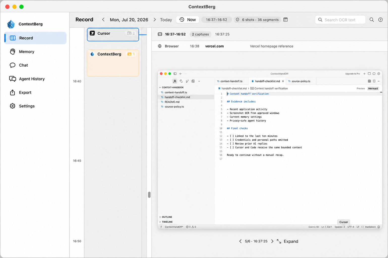
Task: Open the Memory section in sidebar
Action: [x=35, y=51]
